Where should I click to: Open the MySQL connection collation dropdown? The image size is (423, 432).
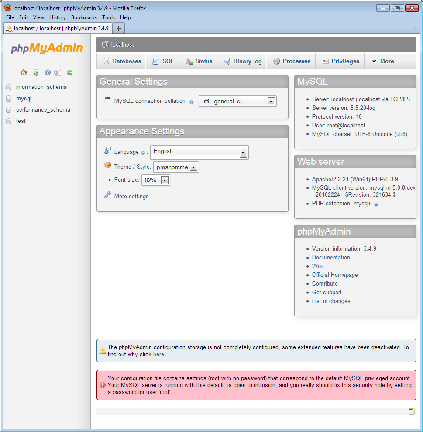click(x=237, y=102)
